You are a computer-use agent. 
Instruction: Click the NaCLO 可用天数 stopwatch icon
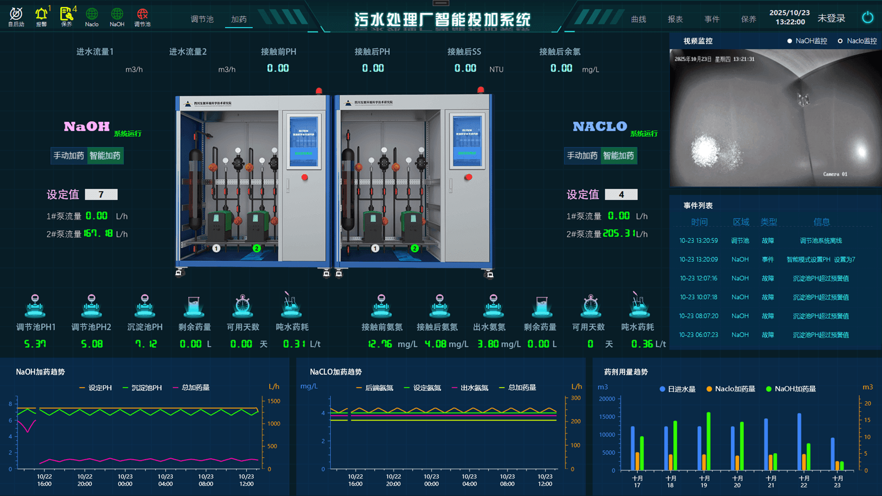click(590, 306)
